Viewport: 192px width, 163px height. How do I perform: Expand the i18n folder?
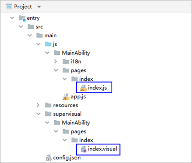(56, 62)
